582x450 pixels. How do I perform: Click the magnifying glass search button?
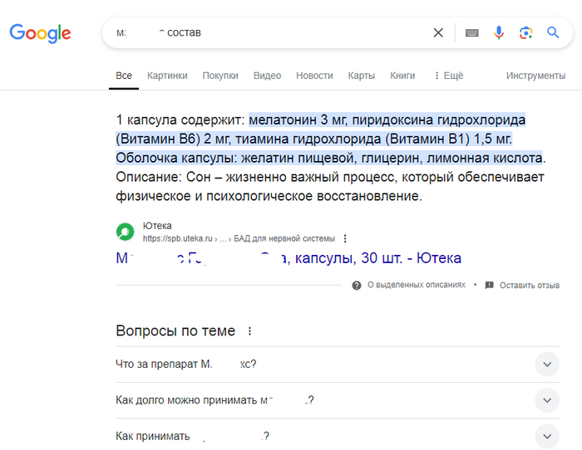pyautogui.click(x=553, y=33)
